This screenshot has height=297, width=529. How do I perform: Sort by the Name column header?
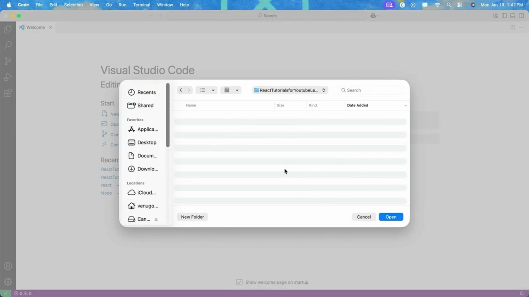click(x=191, y=105)
